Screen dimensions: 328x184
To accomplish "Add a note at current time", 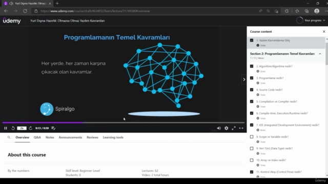I will 53,128.
